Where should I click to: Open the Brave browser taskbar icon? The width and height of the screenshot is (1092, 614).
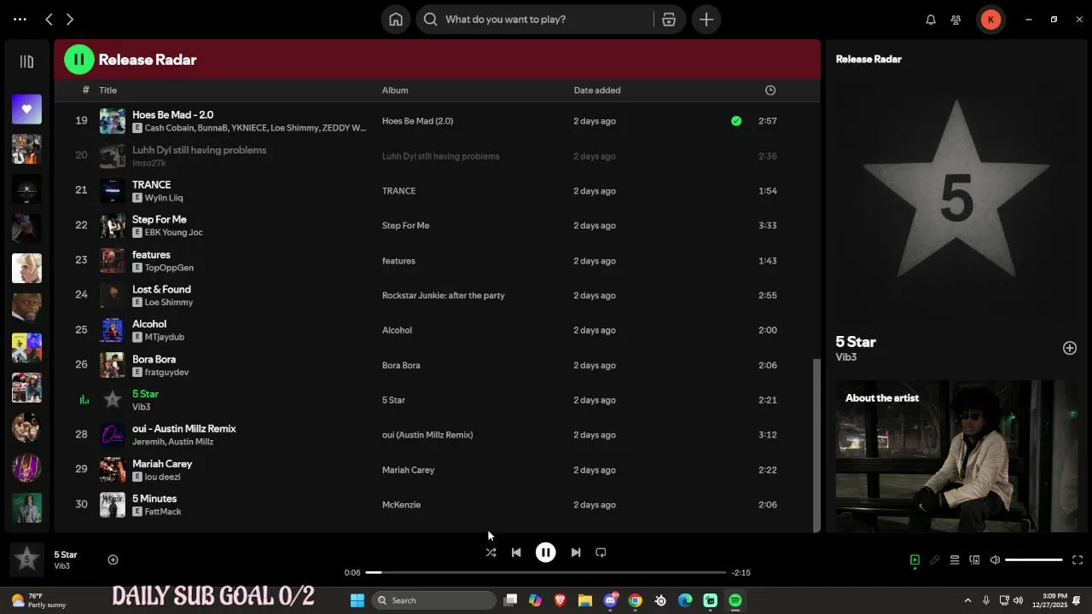coord(561,600)
